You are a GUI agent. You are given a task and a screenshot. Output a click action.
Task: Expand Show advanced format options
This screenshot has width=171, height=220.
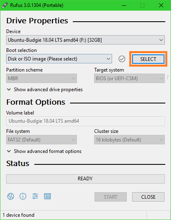[44, 151]
